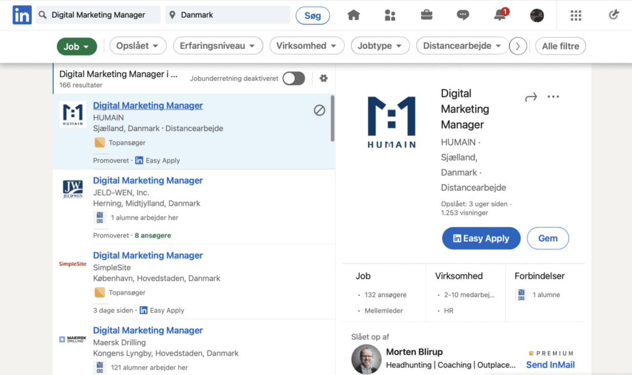This screenshot has height=375, width=632.
Task: Click the SimpleSite company logo
Action: (x=73, y=264)
